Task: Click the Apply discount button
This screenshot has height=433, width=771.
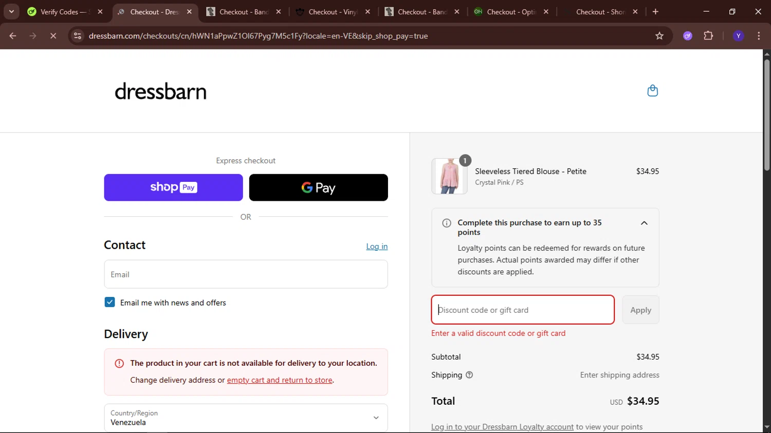Action: pos(640,310)
